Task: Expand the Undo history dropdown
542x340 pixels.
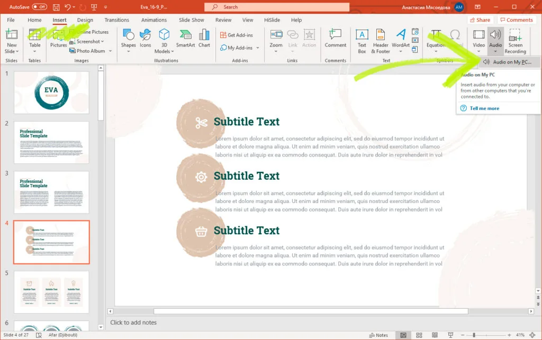Action: (74, 7)
